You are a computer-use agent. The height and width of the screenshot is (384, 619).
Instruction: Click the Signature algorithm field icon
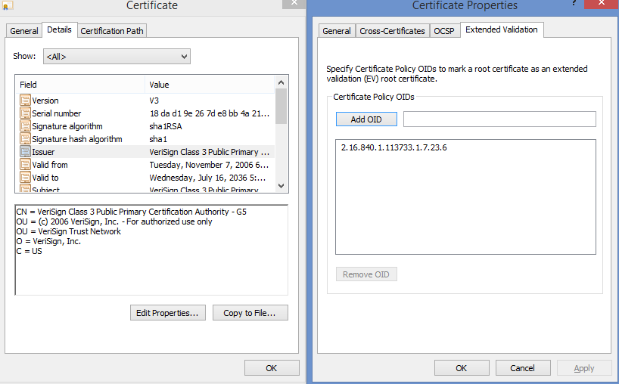coord(25,126)
